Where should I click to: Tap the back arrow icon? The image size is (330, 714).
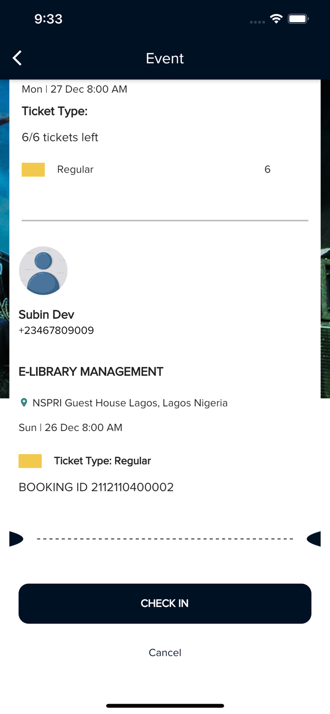17,58
